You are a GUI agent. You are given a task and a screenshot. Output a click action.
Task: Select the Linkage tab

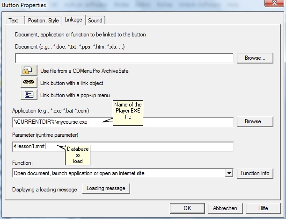(x=73, y=20)
